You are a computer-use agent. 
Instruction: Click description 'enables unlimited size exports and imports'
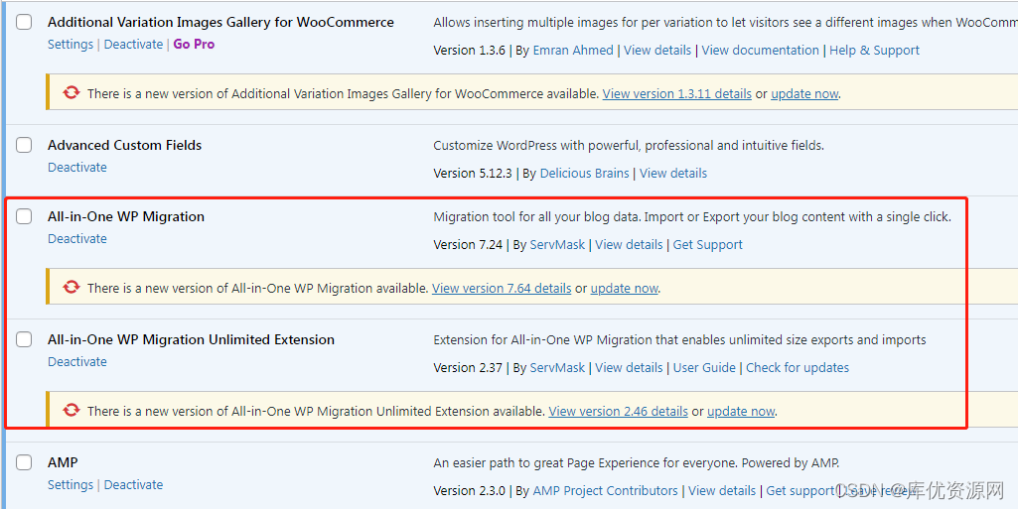tap(679, 339)
